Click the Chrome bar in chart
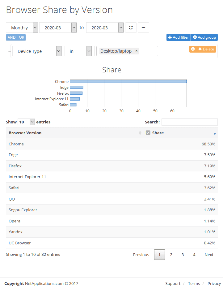This screenshot has width=223, height=288. click(128, 82)
